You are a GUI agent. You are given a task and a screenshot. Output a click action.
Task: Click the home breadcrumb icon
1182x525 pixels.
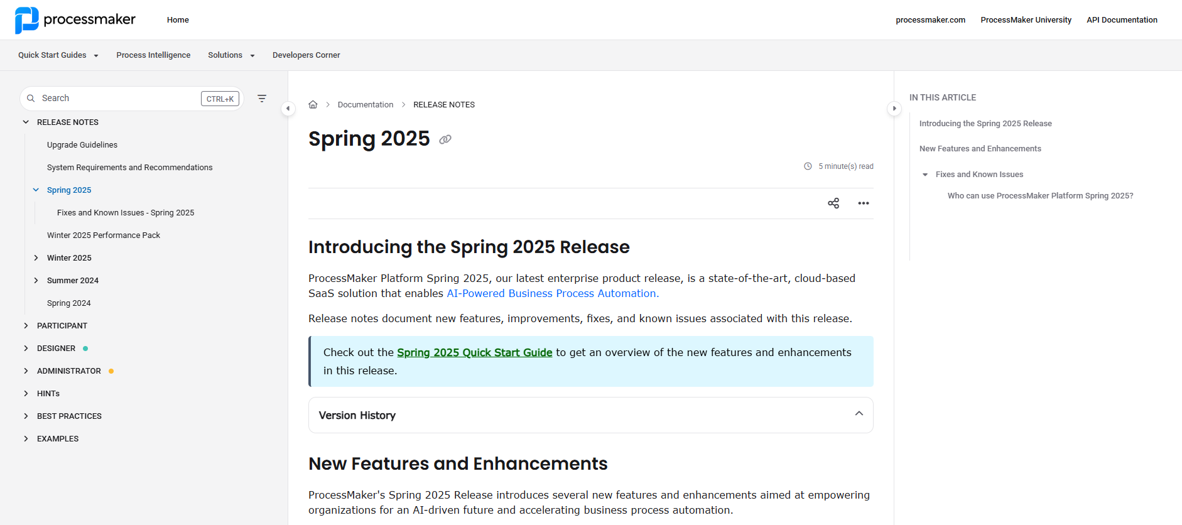313,105
